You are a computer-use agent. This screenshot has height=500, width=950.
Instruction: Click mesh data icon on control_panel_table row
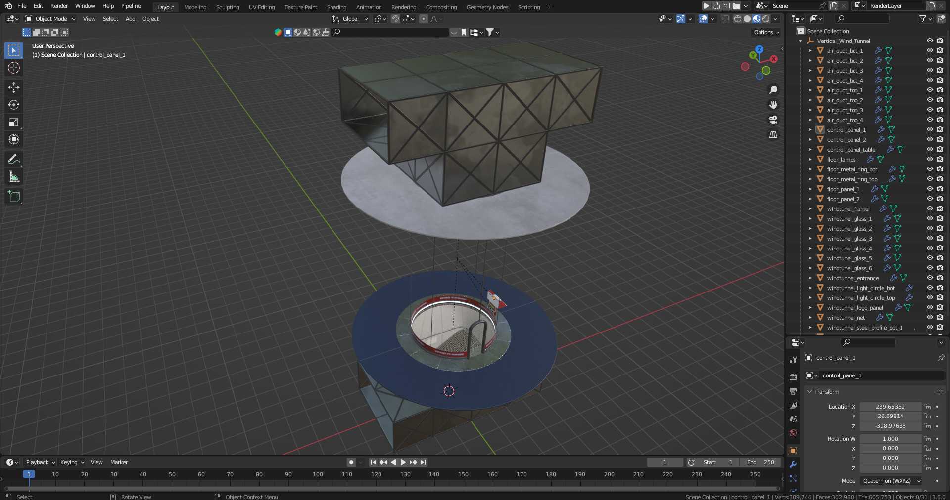tap(900, 149)
